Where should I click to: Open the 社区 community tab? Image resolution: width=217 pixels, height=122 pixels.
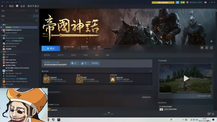[23, 6]
